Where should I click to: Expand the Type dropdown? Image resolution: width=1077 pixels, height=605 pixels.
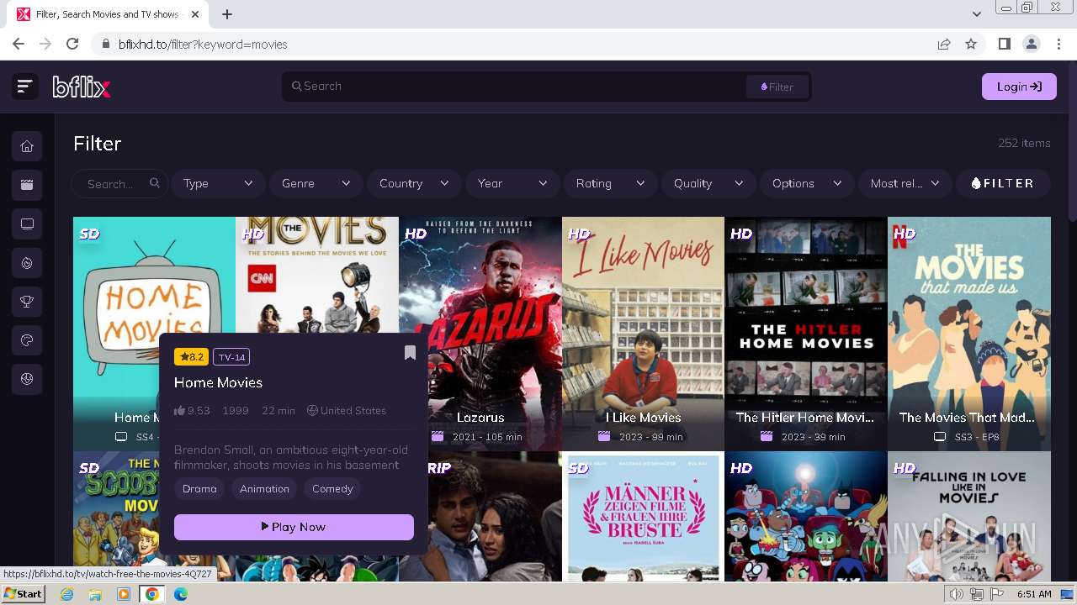click(218, 183)
